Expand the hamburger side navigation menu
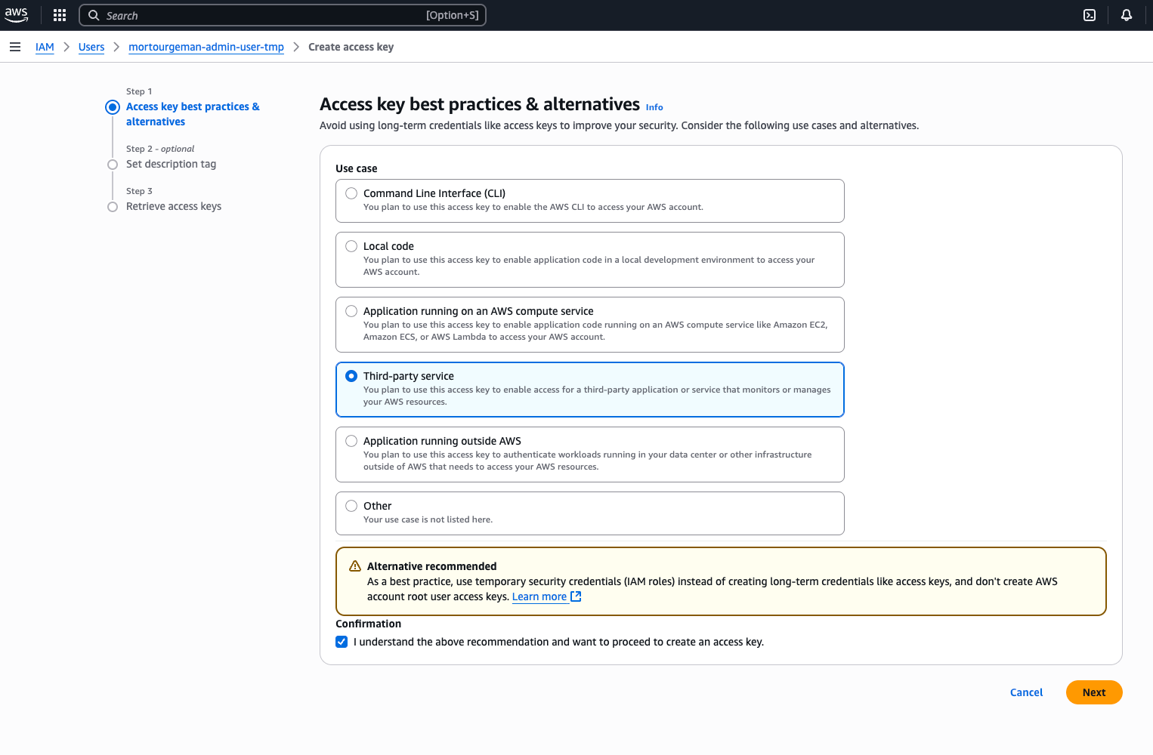The width and height of the screenshot is (1153, 755). (15, 47)
